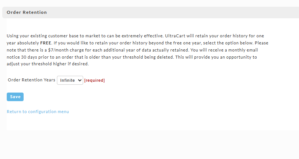Screen dimensions: 299x159
Task: Click 'adjust your threshold higher if desired' line
Action: pyautogui.click(x=48, y=64)
